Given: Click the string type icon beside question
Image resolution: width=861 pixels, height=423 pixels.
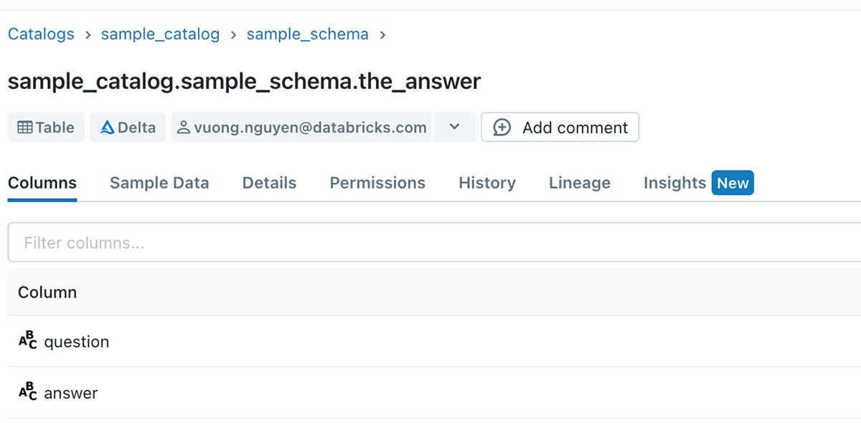Looking at the screenshot, I should (x=27, y=341).
